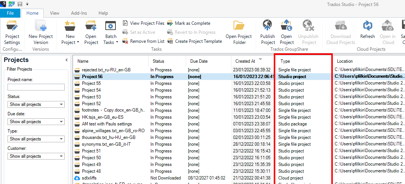The image size is (405, 184).
Task: Click Revert to In Progress
Action: click(x=191, y=32)
